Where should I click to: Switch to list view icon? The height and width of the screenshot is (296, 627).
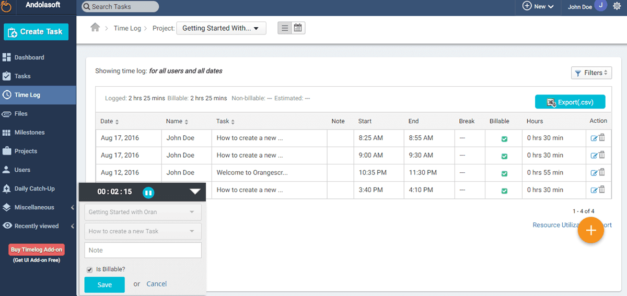click(285, 28)
